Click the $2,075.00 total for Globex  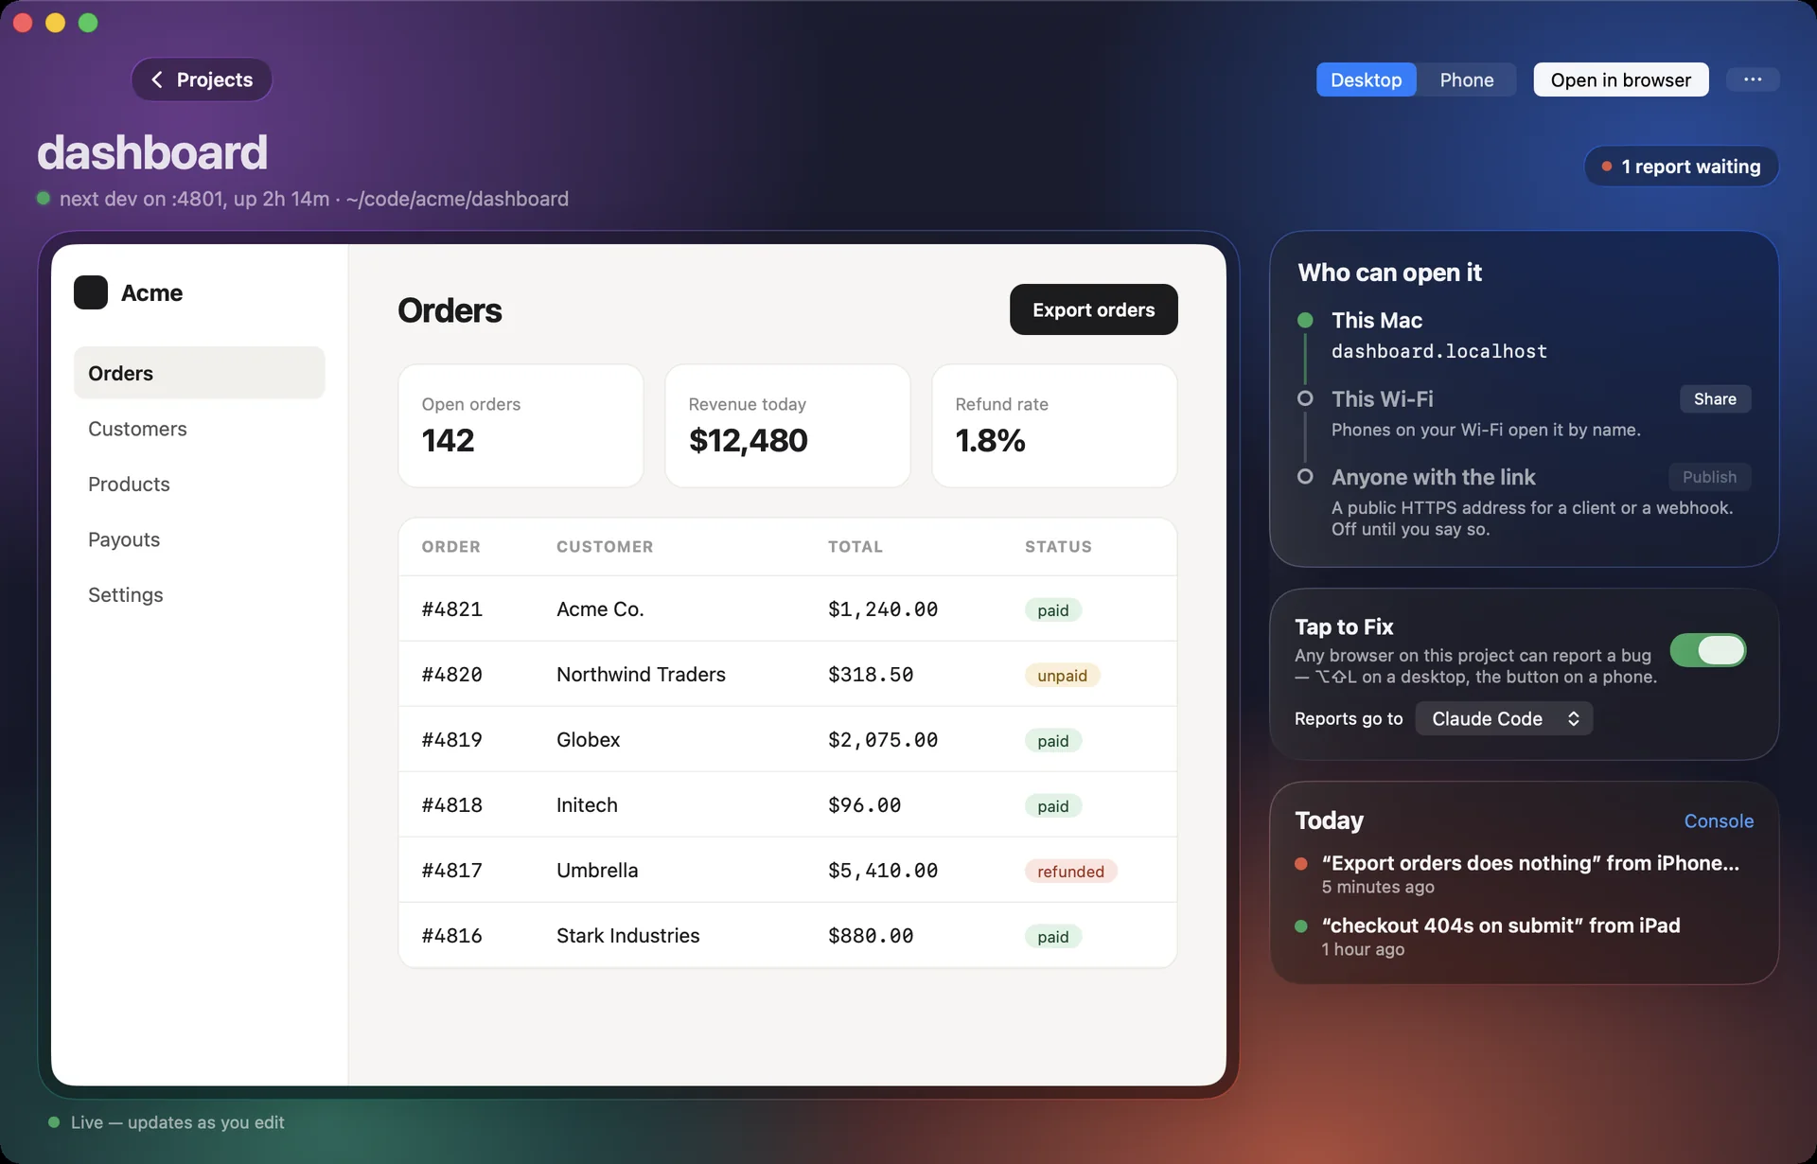pyautogui.click(x=883, y=740)
